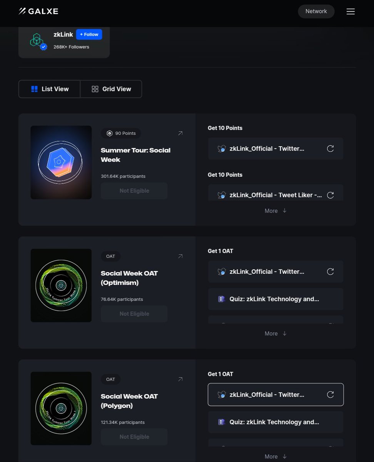Open the Galxe logo home link
374x462 pixels.
[38, 11]
